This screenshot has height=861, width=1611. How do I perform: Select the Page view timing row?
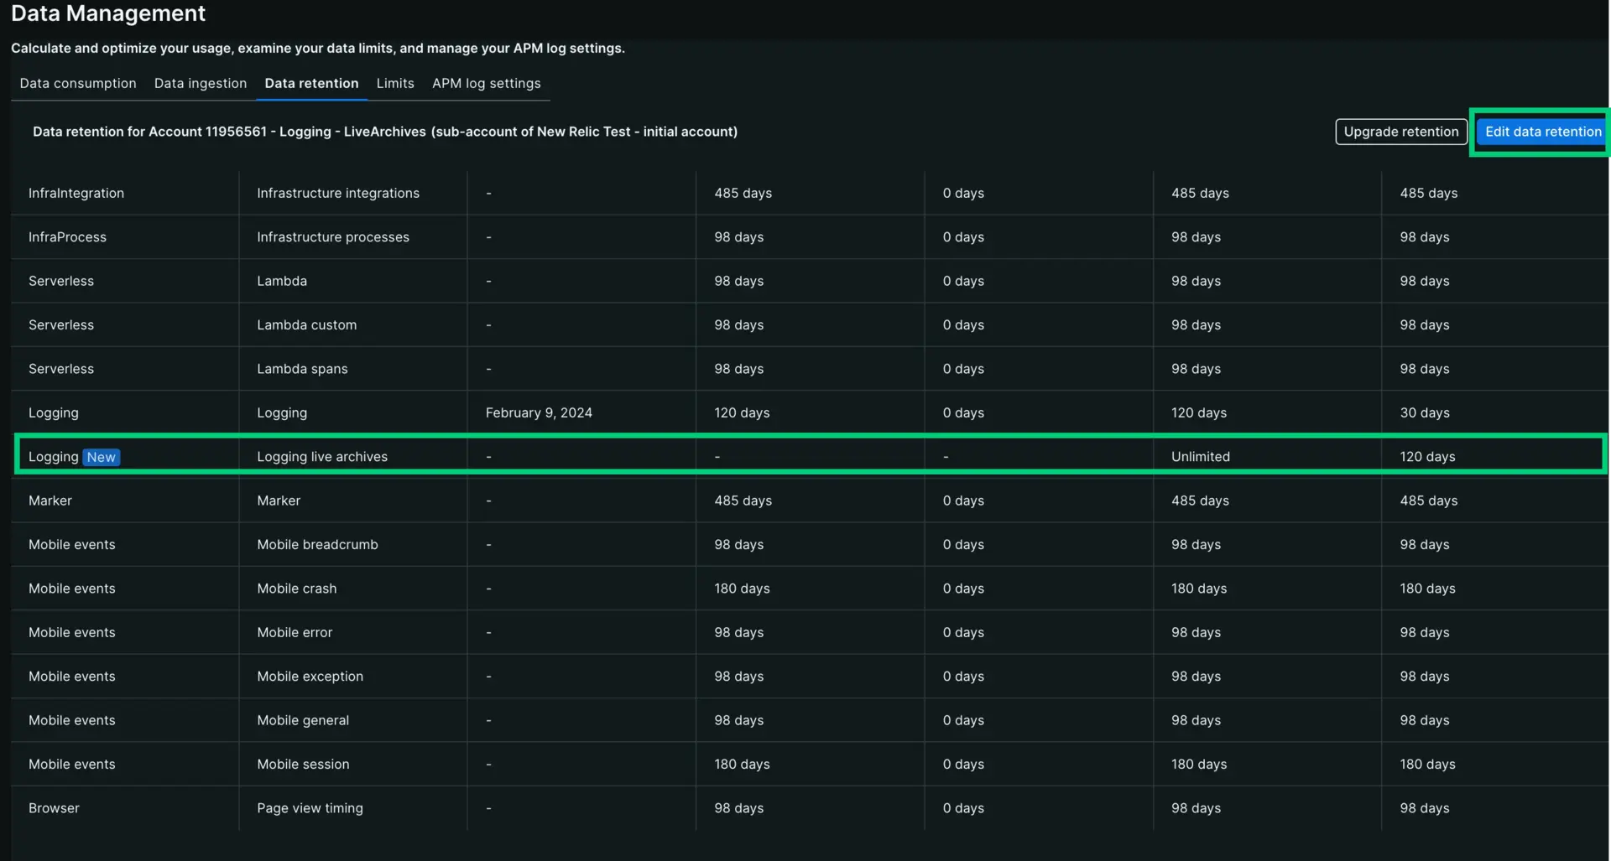click(x=310, y=808)
